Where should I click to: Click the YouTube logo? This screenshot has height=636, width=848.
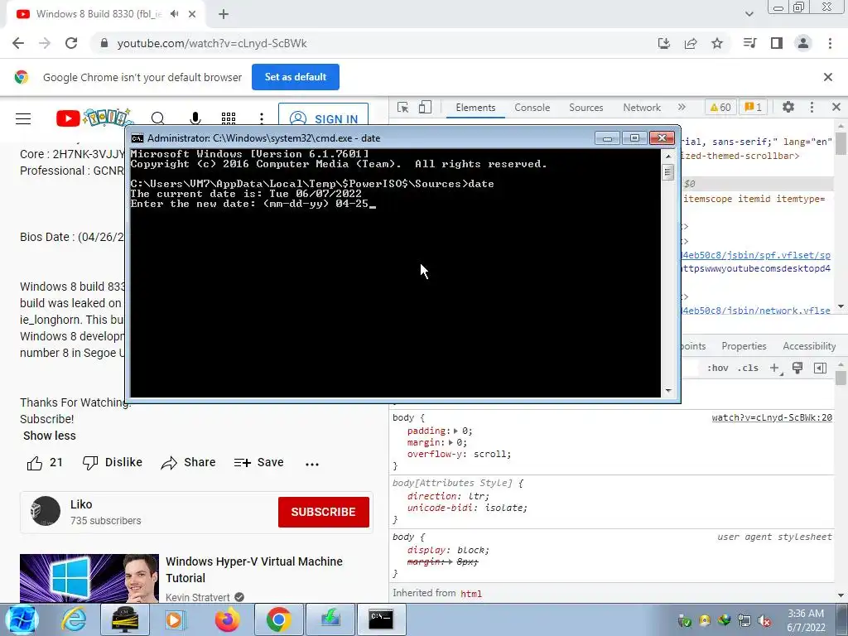click(x=94, y=118)
